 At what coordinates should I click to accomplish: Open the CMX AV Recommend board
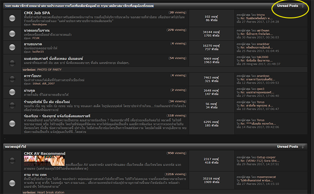click(44, 153)
